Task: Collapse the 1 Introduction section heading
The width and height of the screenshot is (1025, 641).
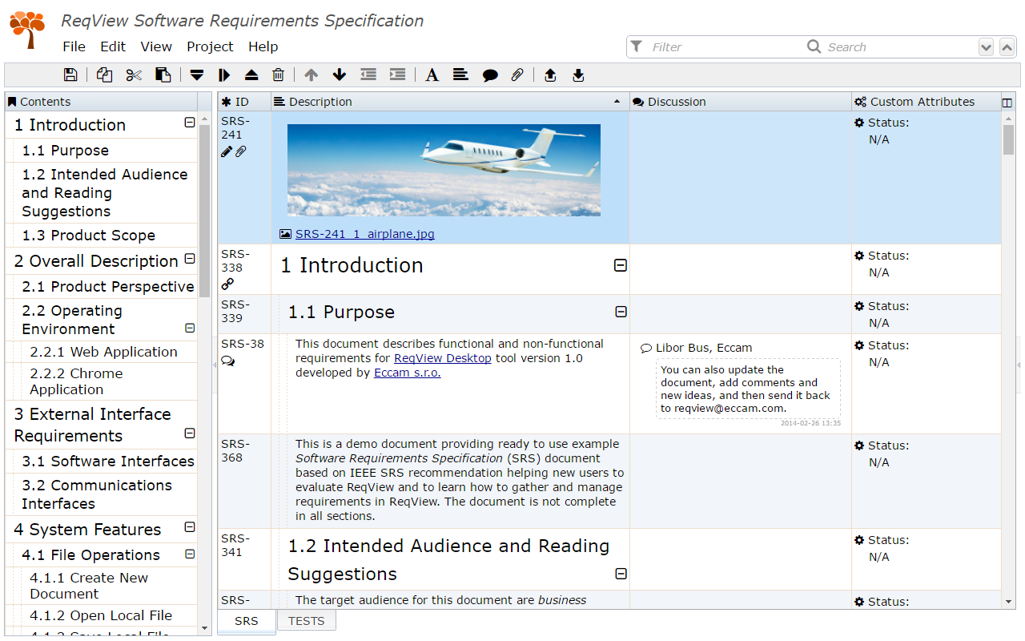Action: click(621, 267)
